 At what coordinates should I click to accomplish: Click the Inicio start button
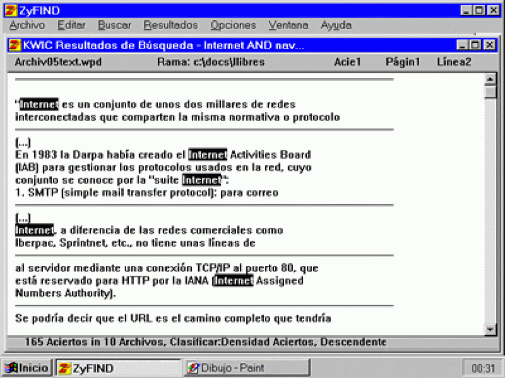(27, 368)
